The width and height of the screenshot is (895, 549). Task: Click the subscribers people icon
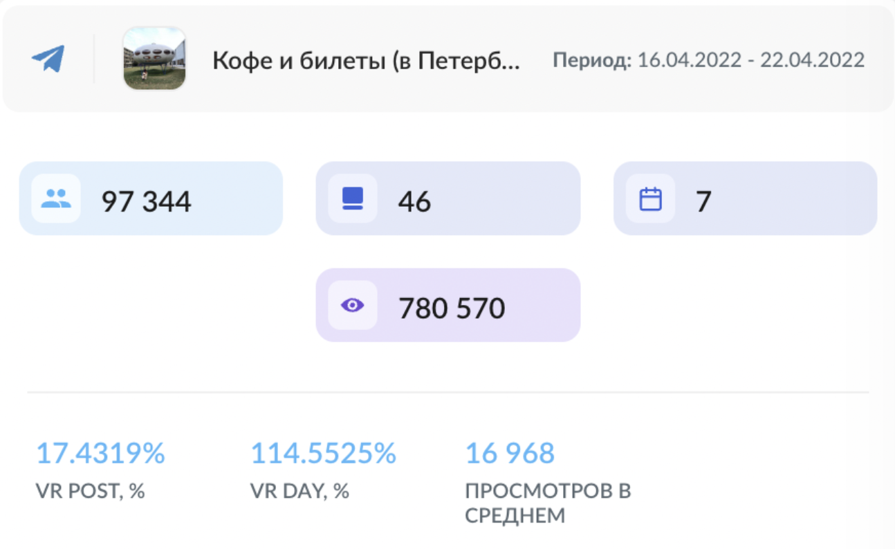[x=56, y=199]
